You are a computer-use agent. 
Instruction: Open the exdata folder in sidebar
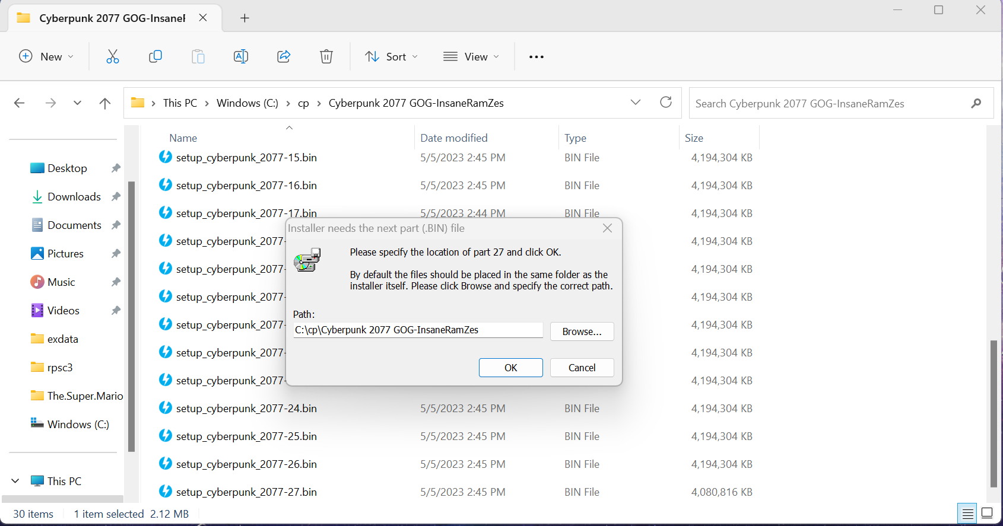click(x=62, y=339)
